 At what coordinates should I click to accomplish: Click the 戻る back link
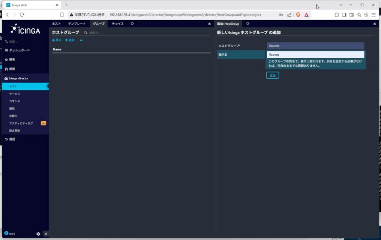tap(57, 40)
